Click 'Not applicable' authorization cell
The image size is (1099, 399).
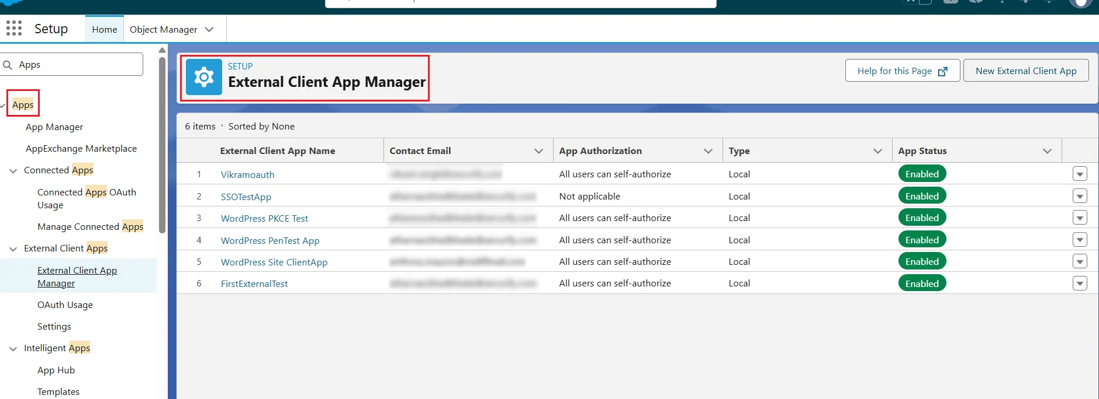[589, 196]
